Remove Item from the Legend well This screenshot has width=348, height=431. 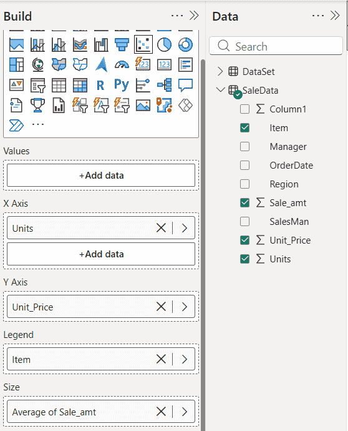click(161, 359)
